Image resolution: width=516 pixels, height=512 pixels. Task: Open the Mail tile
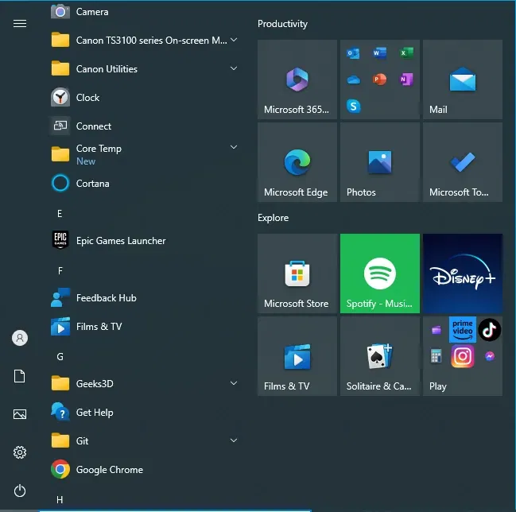(x=463, y=80)
